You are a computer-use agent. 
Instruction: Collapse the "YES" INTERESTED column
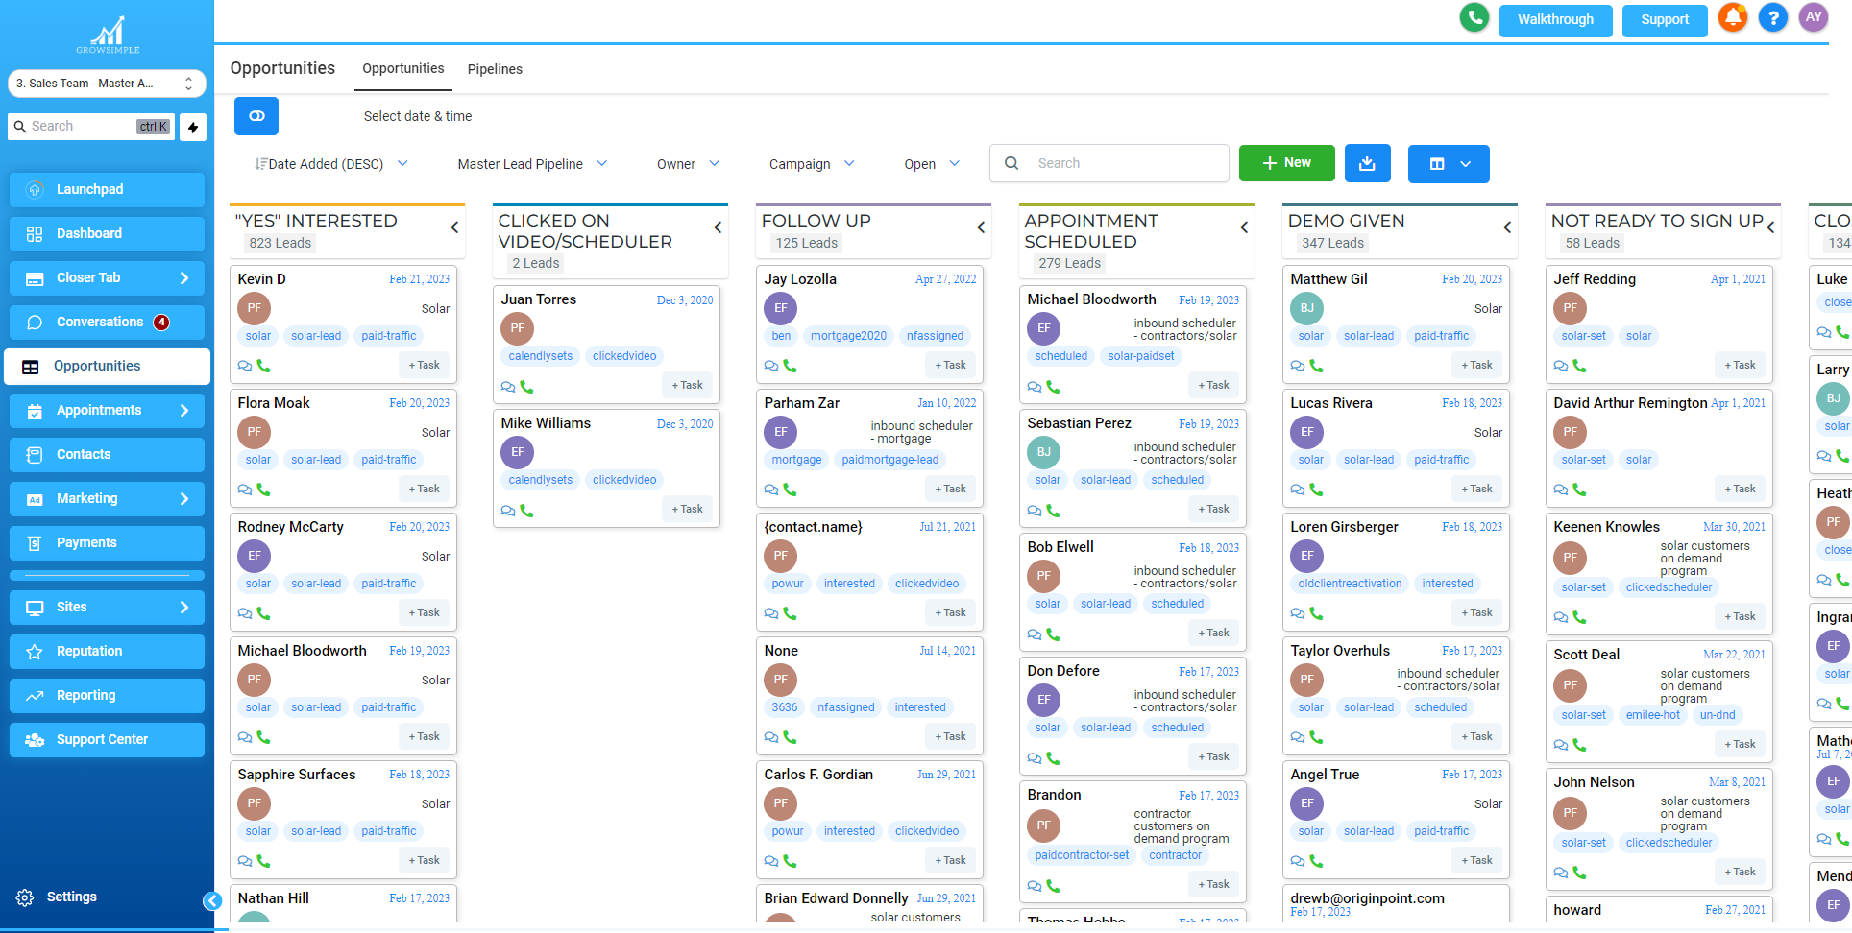click(x=454, y=227)
